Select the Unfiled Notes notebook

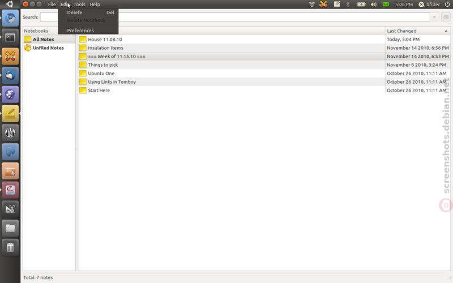pos(49,48)
